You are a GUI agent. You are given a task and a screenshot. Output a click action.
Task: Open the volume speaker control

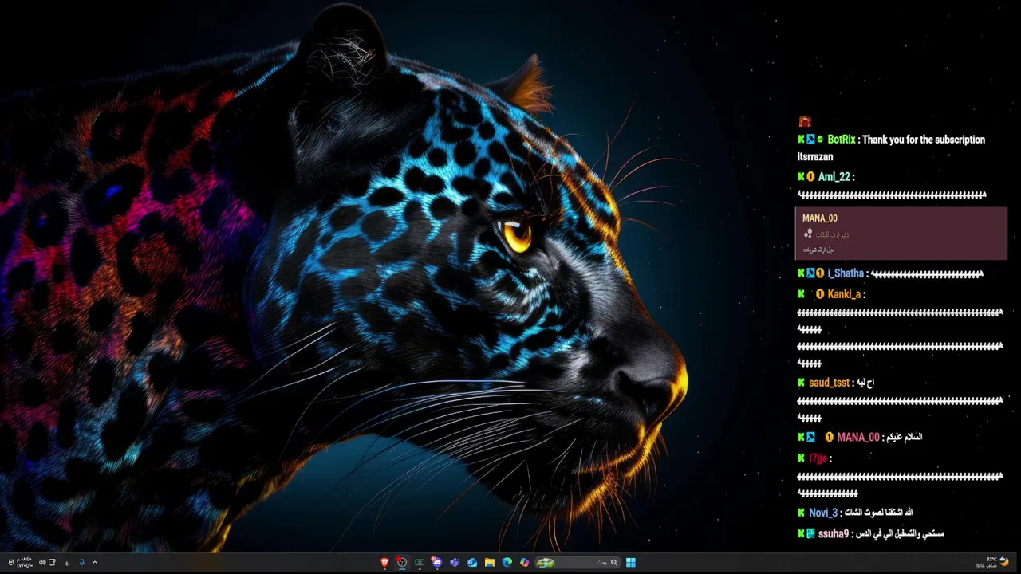(42, 562)
